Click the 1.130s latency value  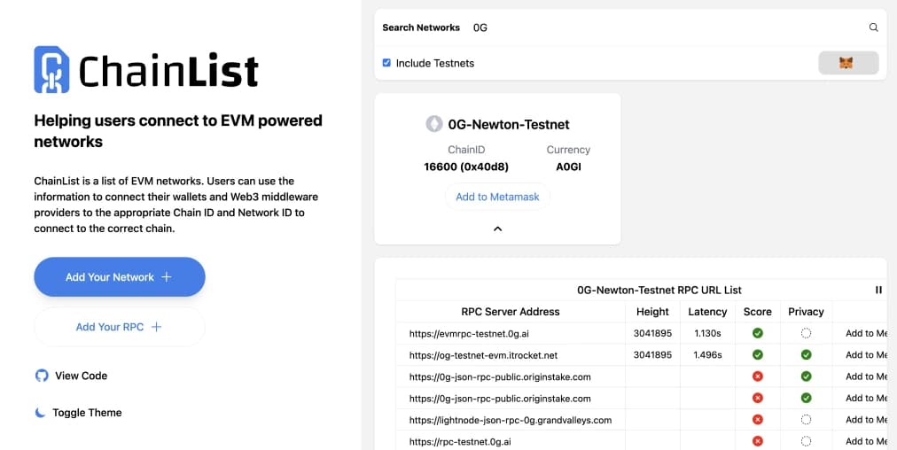click(707, 333)
